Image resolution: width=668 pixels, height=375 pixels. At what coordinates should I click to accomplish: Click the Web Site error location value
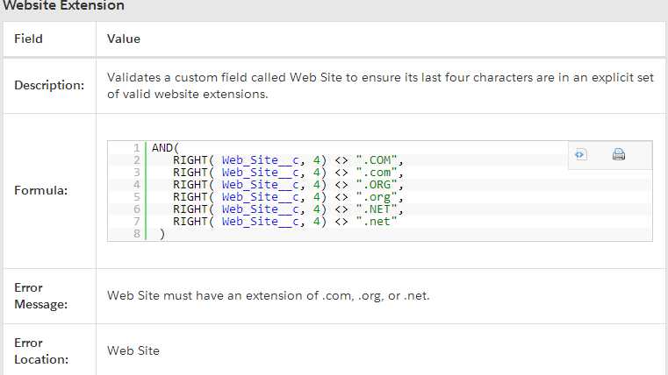click(x=133, y=350)
